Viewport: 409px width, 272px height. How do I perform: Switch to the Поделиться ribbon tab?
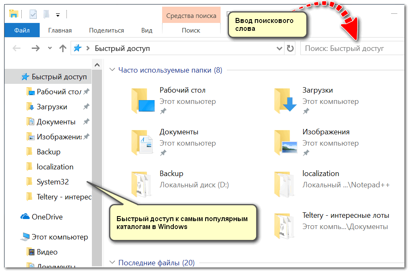[107, 30]
